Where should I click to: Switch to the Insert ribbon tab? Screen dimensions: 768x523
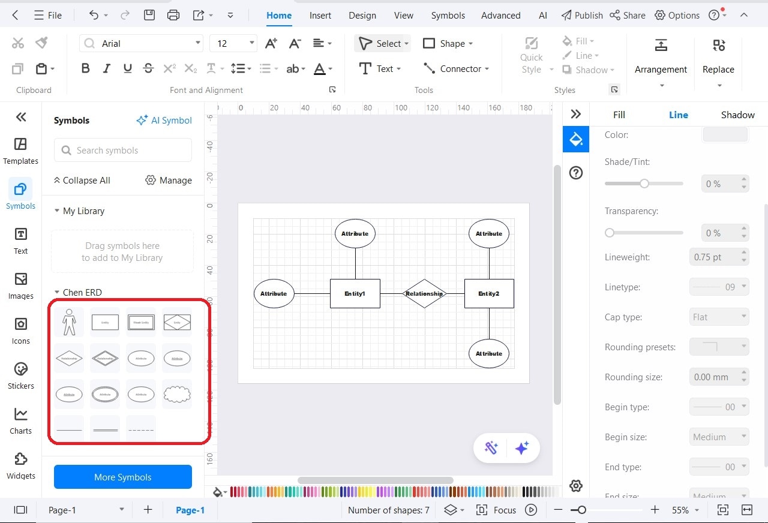point(320,16)
